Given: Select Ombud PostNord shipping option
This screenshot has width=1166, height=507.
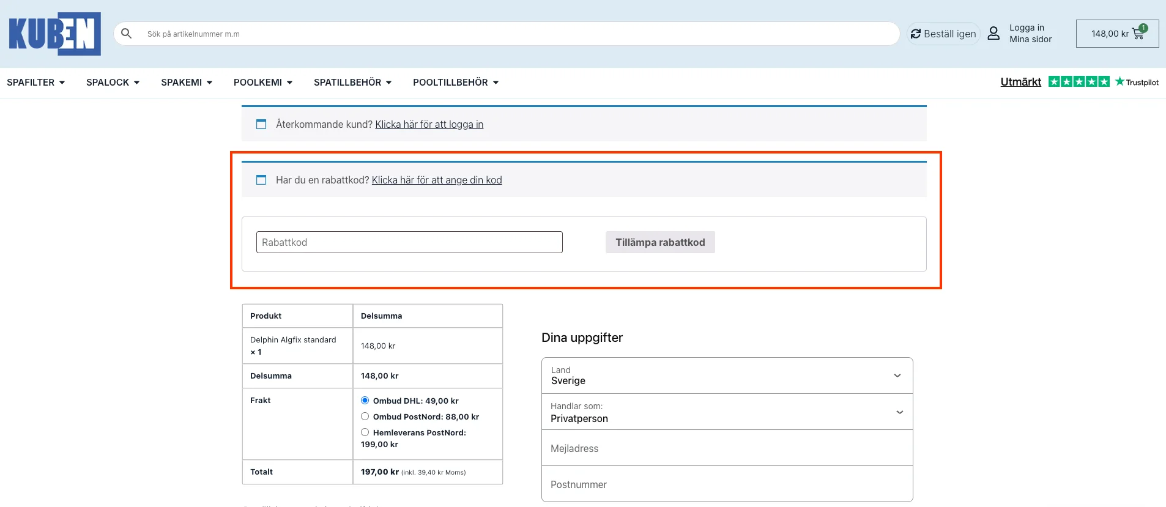Looking at the screenshot, I should pyautogui.click(x=365, y=416).
